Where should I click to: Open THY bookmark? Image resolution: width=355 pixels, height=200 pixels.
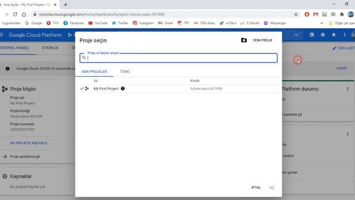coord(53,23)
